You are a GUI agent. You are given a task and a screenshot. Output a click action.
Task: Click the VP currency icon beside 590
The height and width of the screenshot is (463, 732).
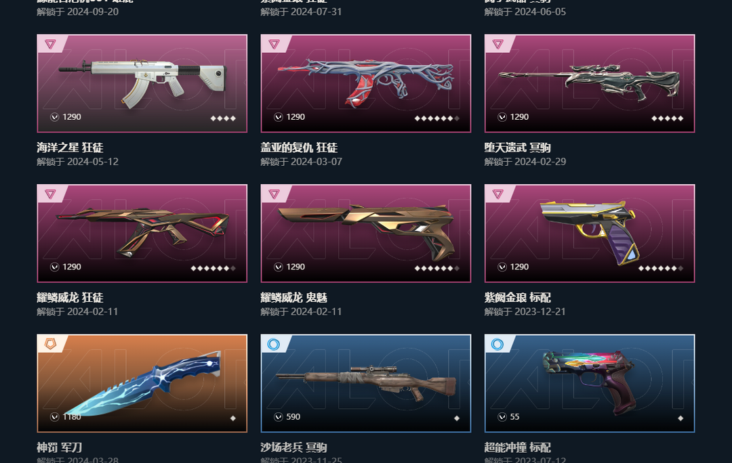point(279,416)
